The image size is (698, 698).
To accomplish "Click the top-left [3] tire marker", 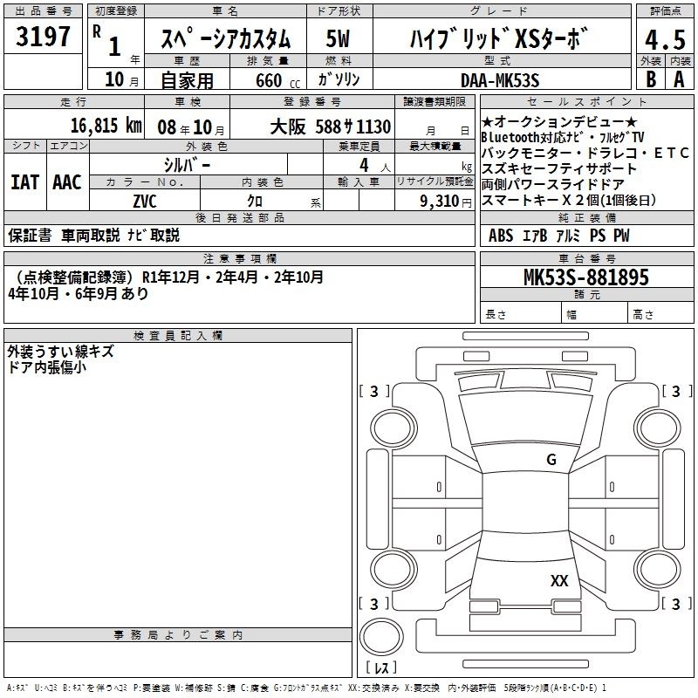I will 374,392.
